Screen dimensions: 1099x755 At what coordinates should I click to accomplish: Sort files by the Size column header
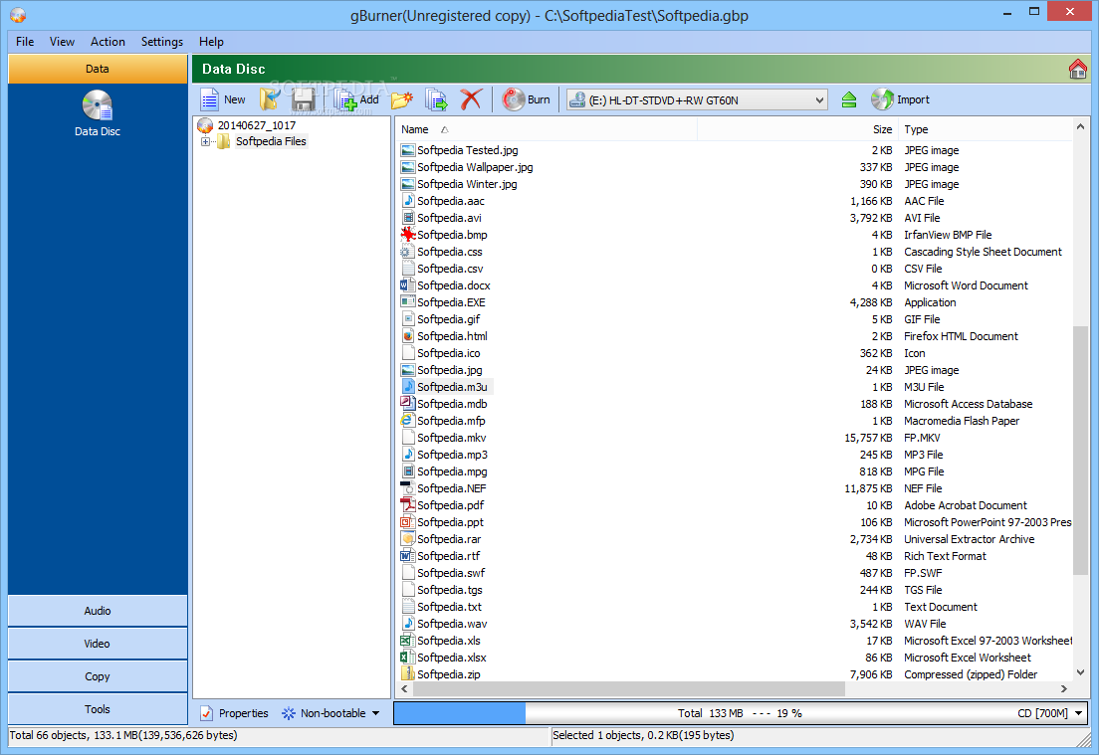point(797,129)
